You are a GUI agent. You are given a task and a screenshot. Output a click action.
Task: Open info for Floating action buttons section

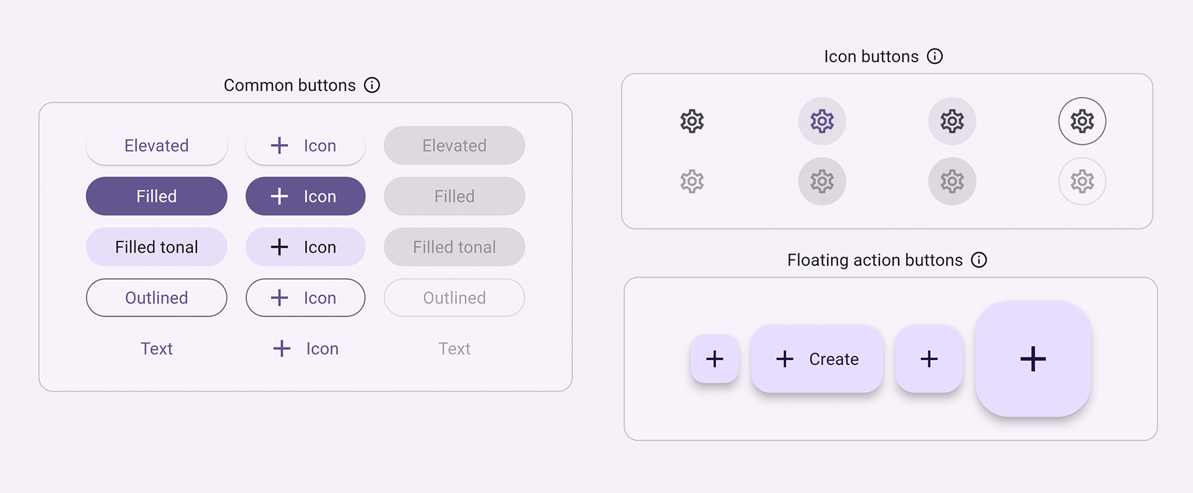click(x=979, y=260)
